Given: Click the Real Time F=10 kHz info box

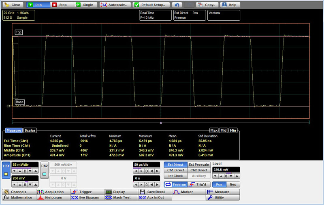Looking at the screenshot, I should pyautogui.click(x=156, y=15).
